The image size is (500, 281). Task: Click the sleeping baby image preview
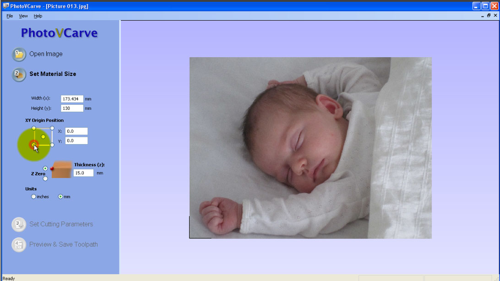[x=310, y=148]
